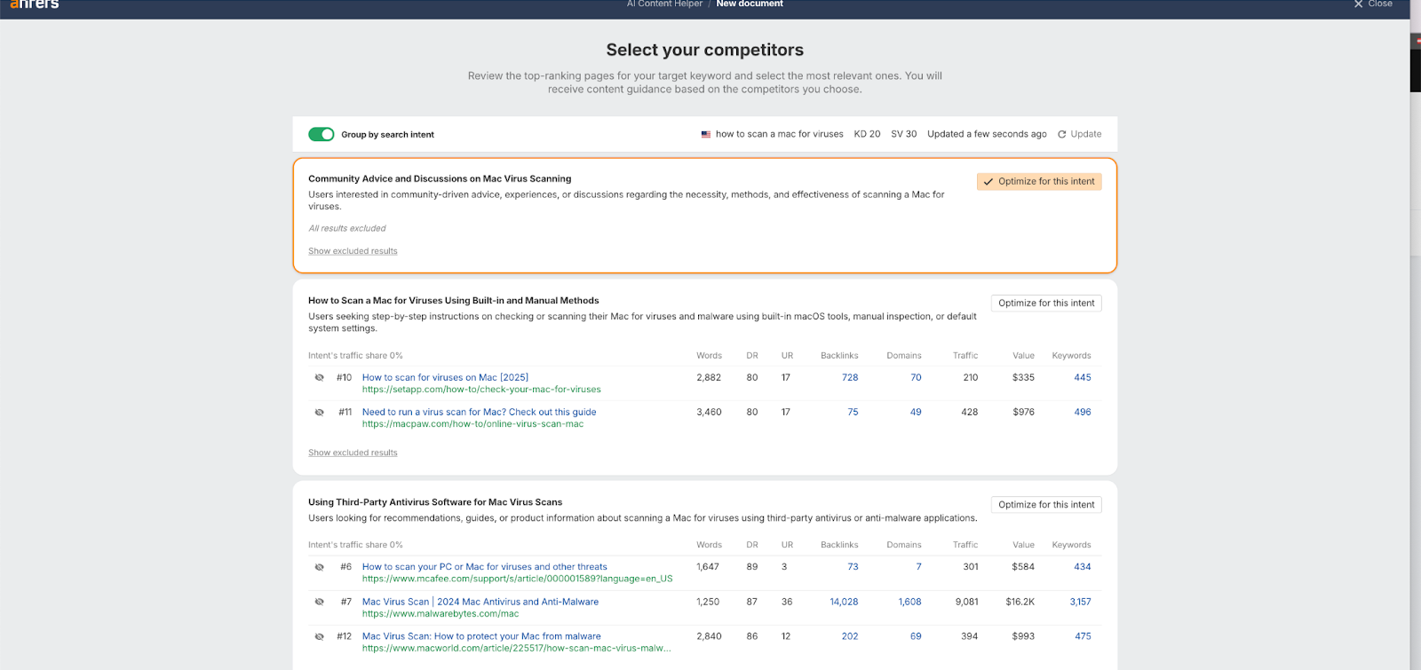Image resolution: width=1421 pixels, height=670 pixels.
Task: Close the competitor selection dialog
Action: click(x=1373, y=4)
